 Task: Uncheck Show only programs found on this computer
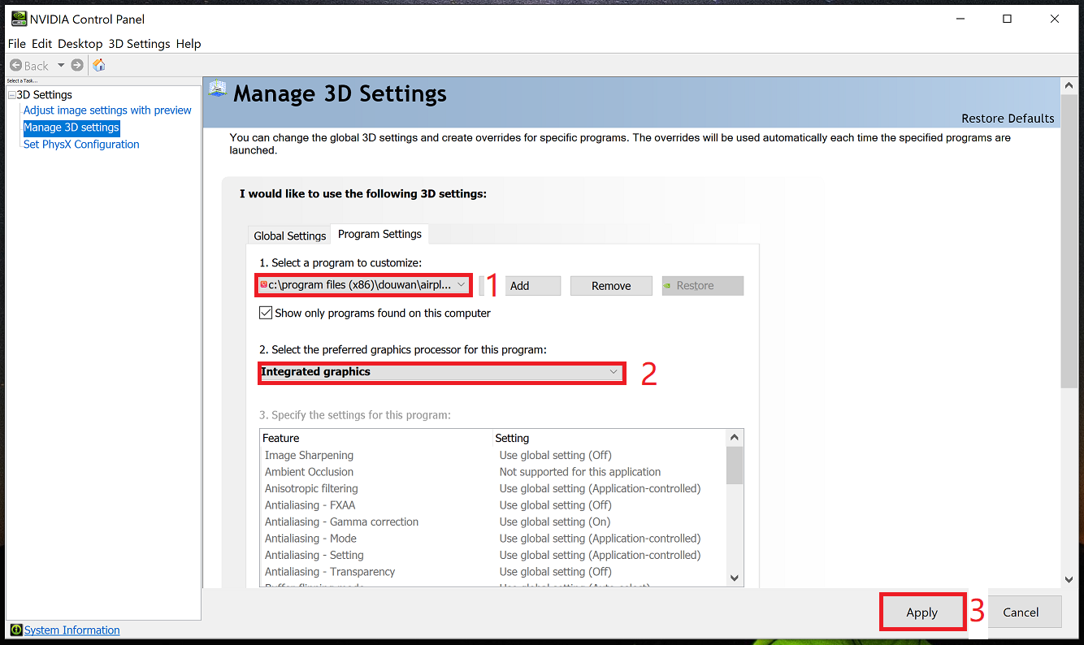point(266,313)
